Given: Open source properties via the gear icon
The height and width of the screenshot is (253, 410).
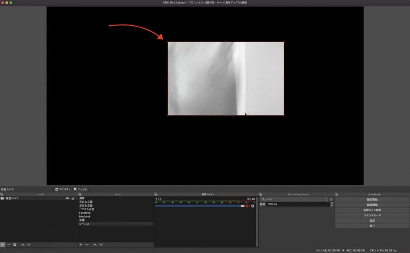Looking at the screenshot, I should pyautogui.click(x=14, y=245).
